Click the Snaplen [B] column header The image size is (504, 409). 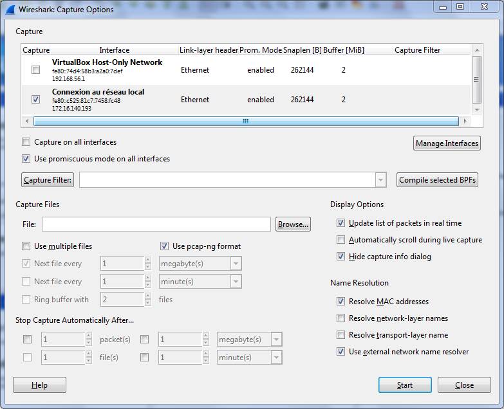pos(303,50)
